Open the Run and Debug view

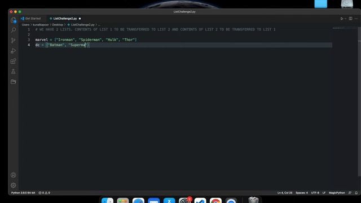[x=14, y=51]
